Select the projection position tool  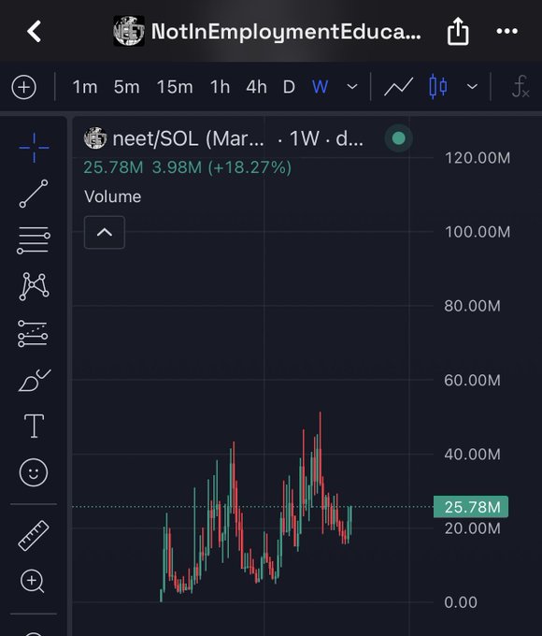click(33, 333)
